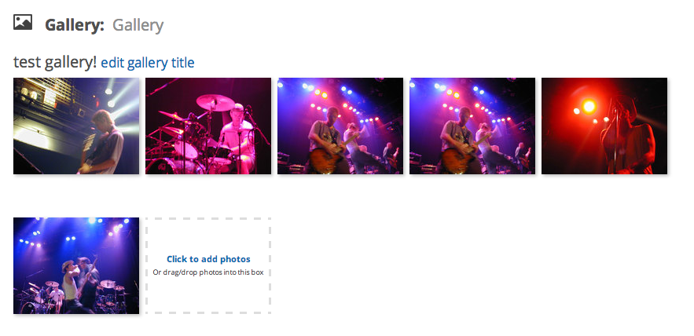This screenshot has width=694, height=336.
Task: Select the pink-lit drummer thumbnail
Action: tap(208, 126)
